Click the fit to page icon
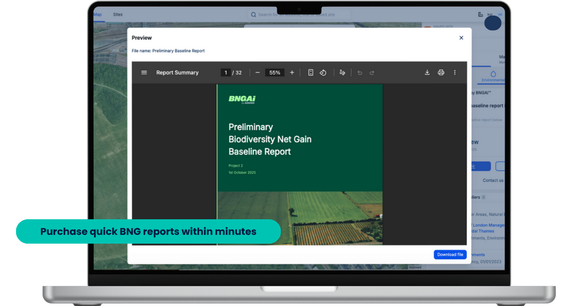585x306 pixels. (x=311, y=73)
